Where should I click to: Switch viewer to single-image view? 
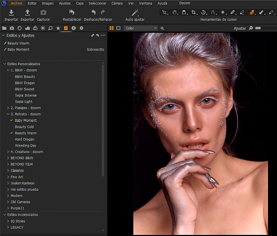click(x=118, y=28)
